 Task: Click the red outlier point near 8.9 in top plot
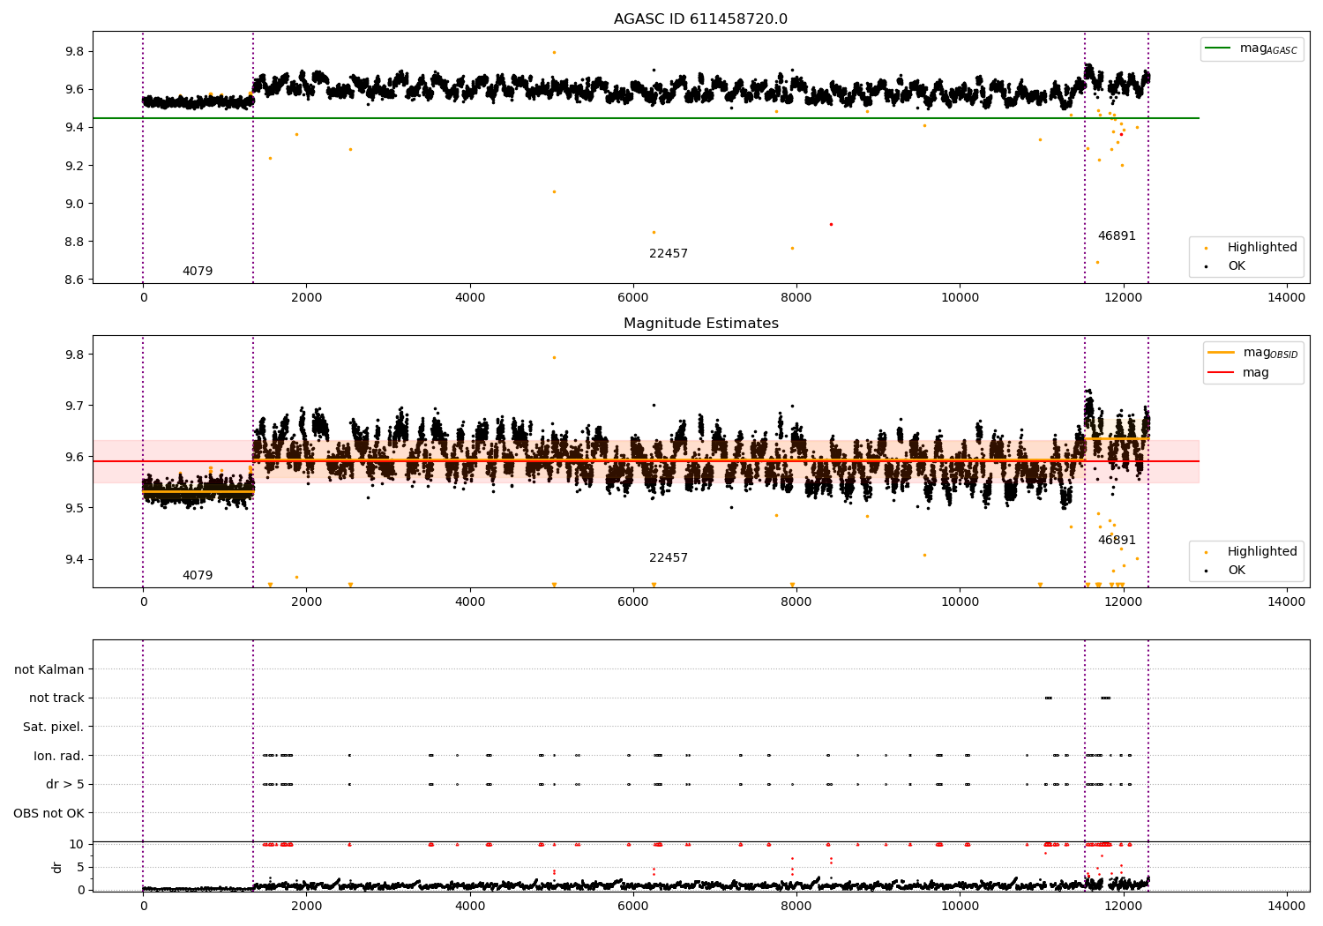(x=831, y=224)
